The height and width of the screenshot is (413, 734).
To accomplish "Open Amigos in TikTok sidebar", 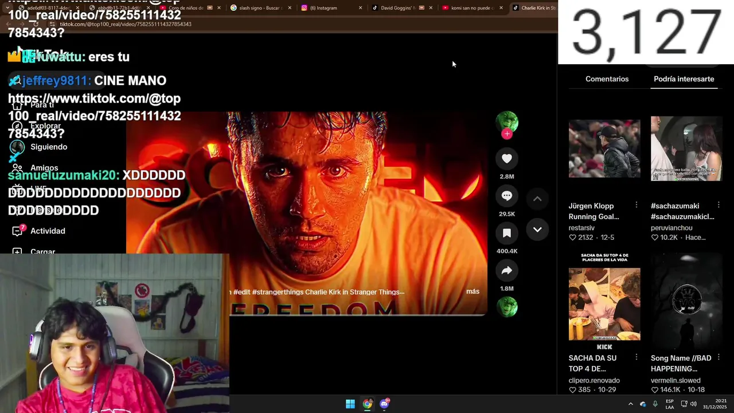I will (x=44, y=167).
